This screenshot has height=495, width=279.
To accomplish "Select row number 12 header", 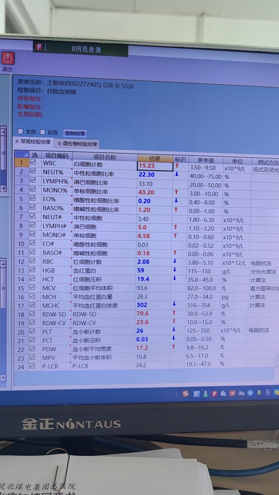I will point(21,262).
